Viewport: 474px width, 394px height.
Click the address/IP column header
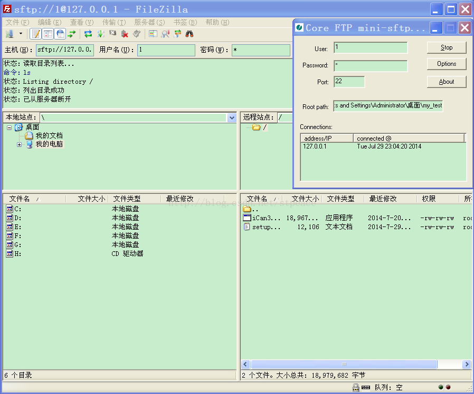[x=327, y=138]
